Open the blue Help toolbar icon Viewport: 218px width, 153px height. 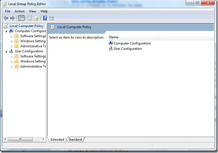click(x=45, y=18)
